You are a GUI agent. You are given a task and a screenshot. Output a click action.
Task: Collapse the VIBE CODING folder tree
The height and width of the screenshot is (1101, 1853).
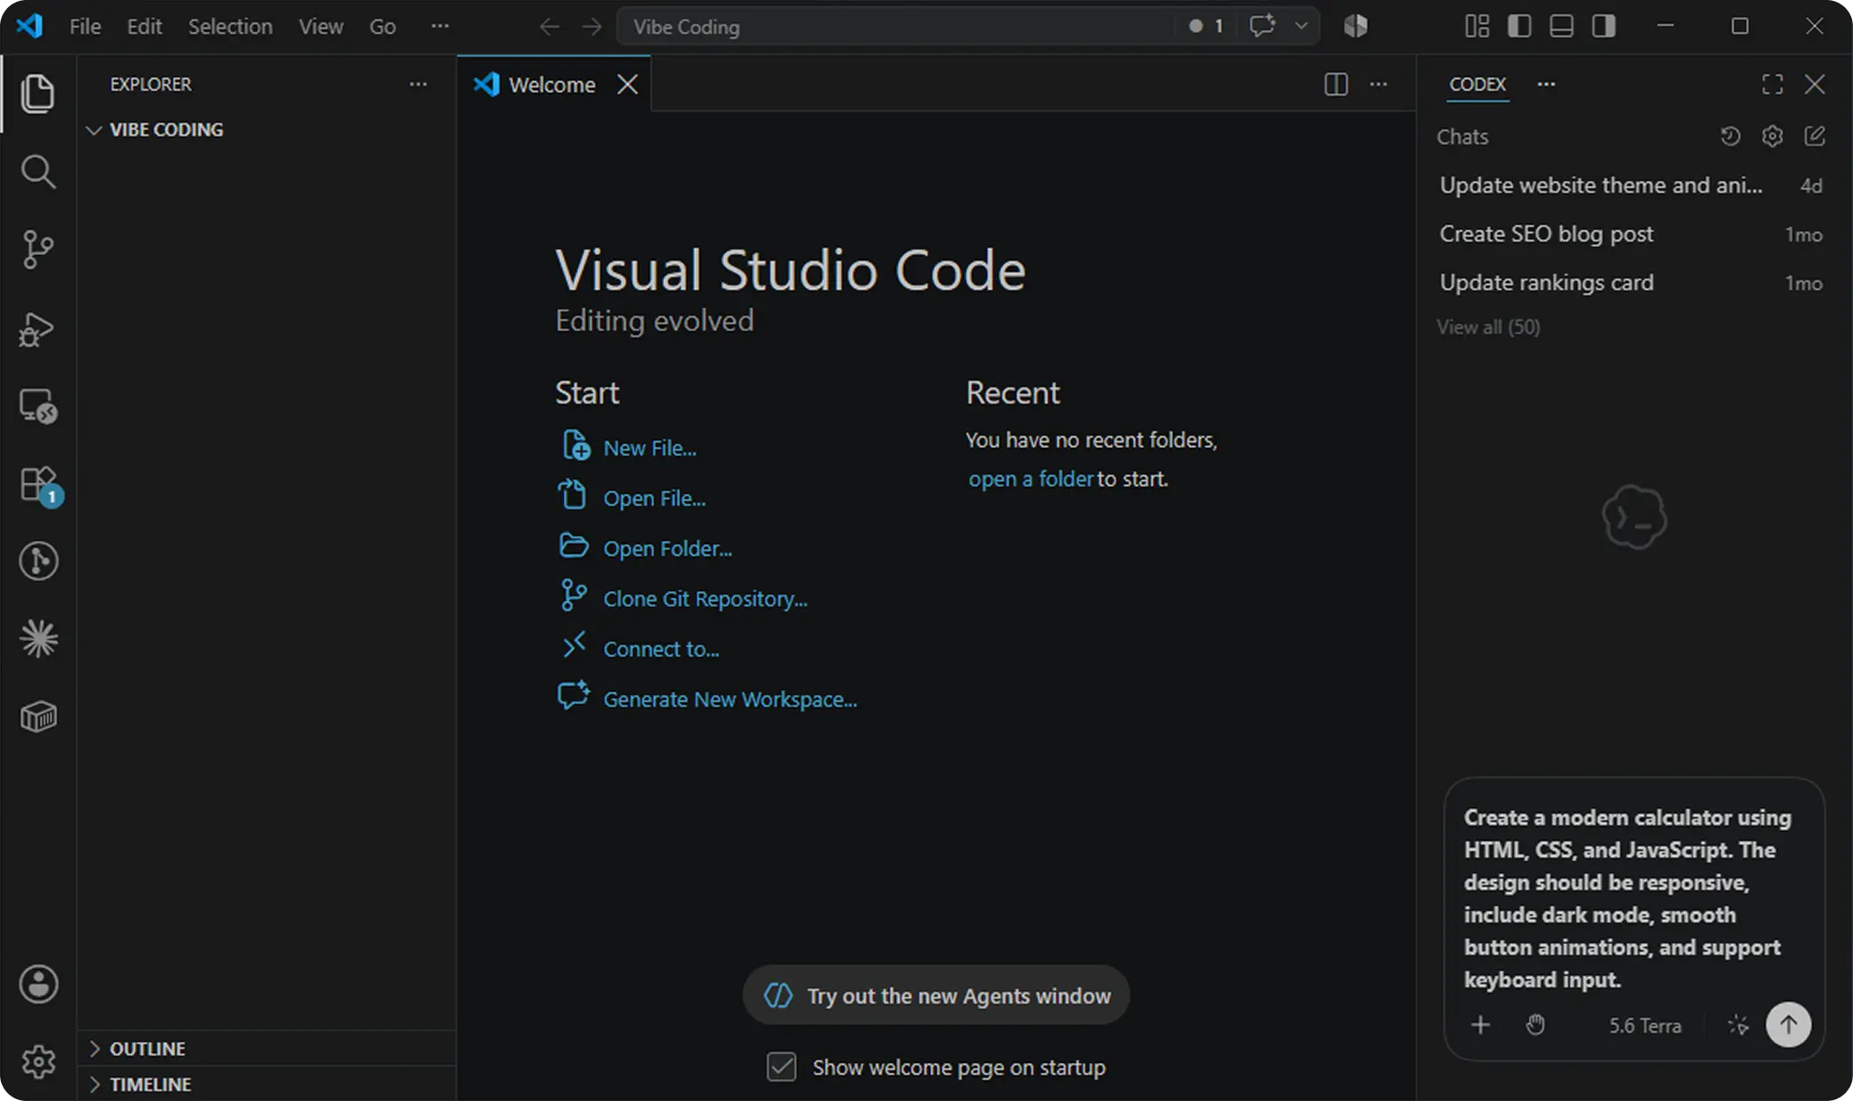(x=94, y=130)
